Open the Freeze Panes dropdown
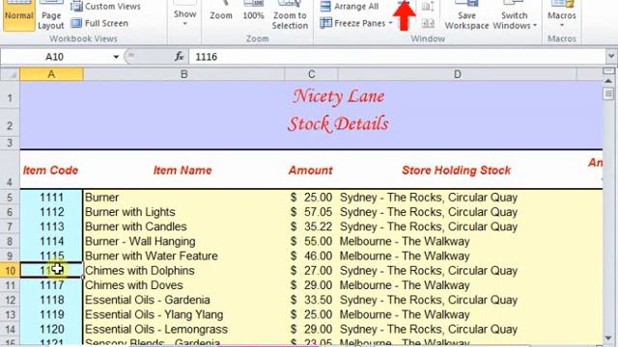The image size is (618, 347). [x=356, y=23]
